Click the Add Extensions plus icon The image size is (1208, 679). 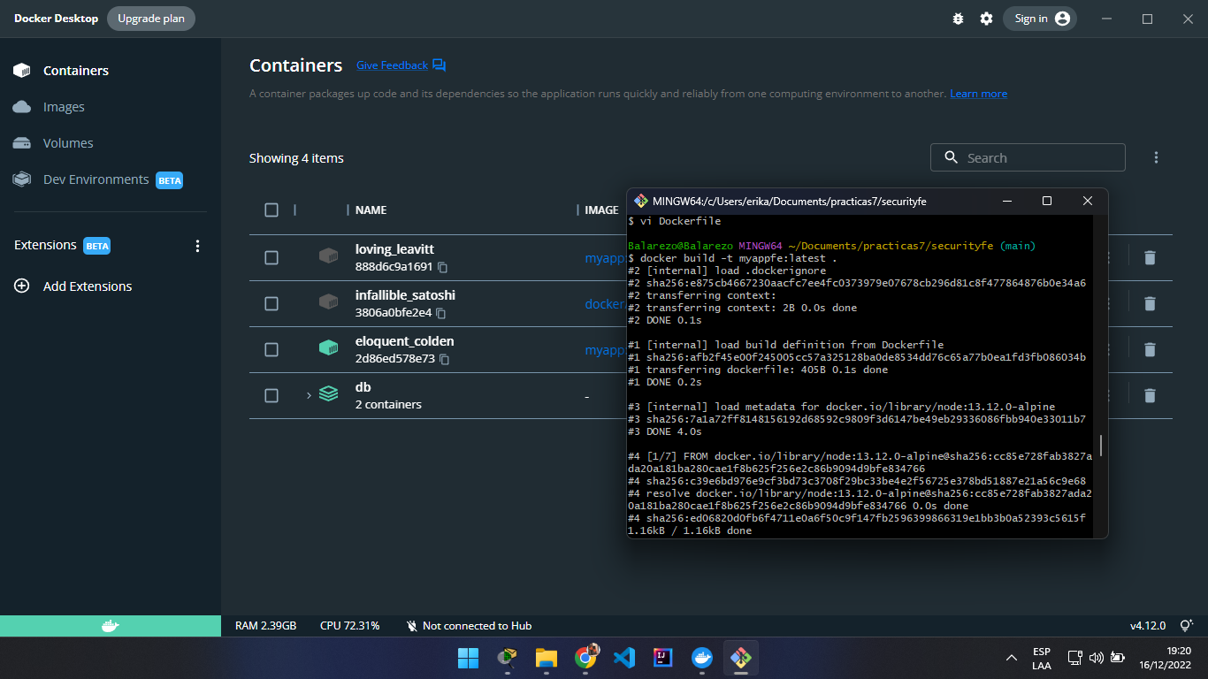coord(19,286)
